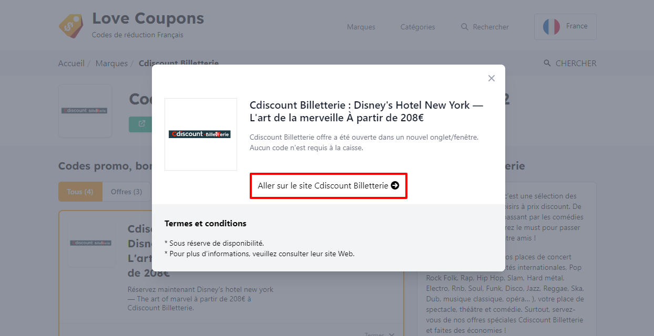Click the arrow icon after Cdiscount Billetterie link
Viewport: 654px width, 336px height.
pyautogui.click(x=395, y=185)
